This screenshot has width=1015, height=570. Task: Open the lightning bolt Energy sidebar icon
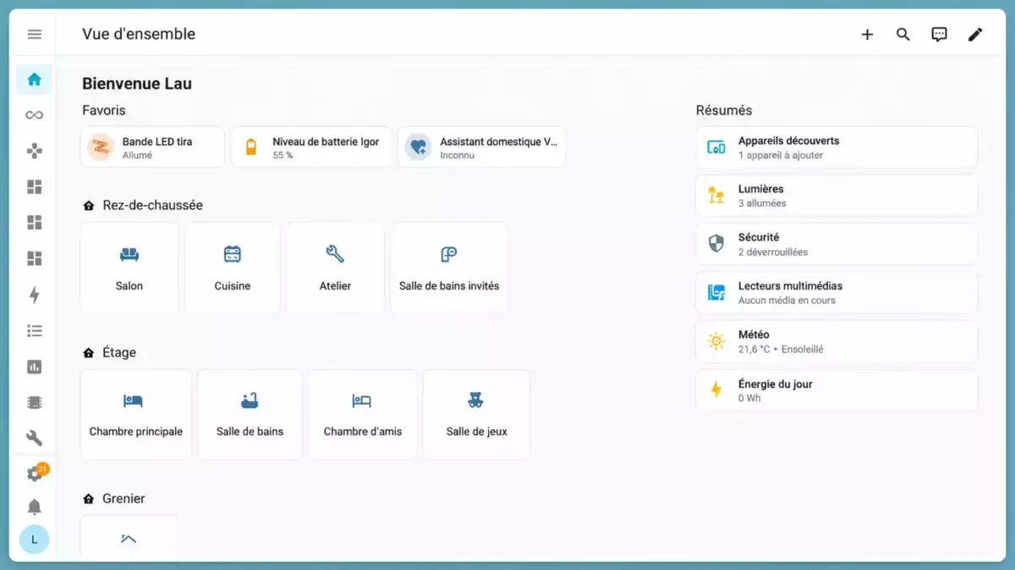[34, 295]
